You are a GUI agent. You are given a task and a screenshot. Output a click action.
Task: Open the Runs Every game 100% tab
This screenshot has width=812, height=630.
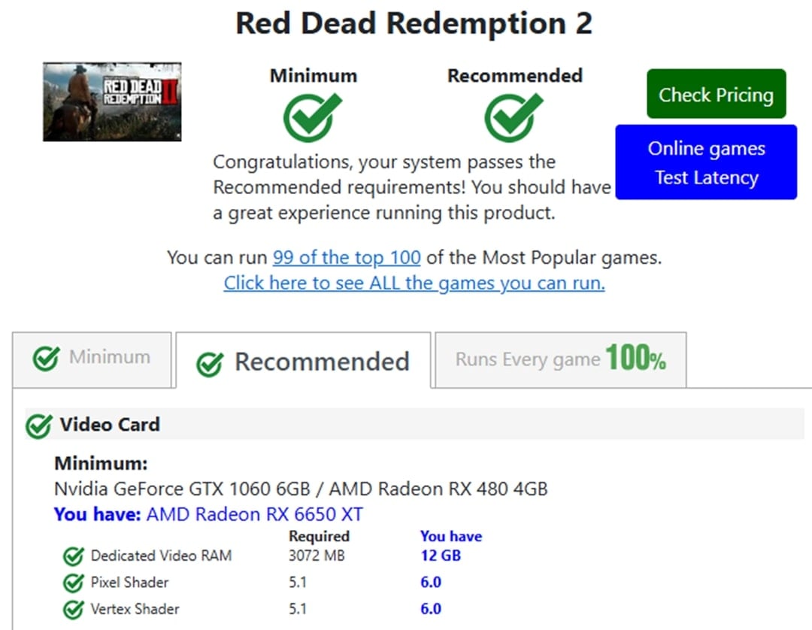coord(561,359)
